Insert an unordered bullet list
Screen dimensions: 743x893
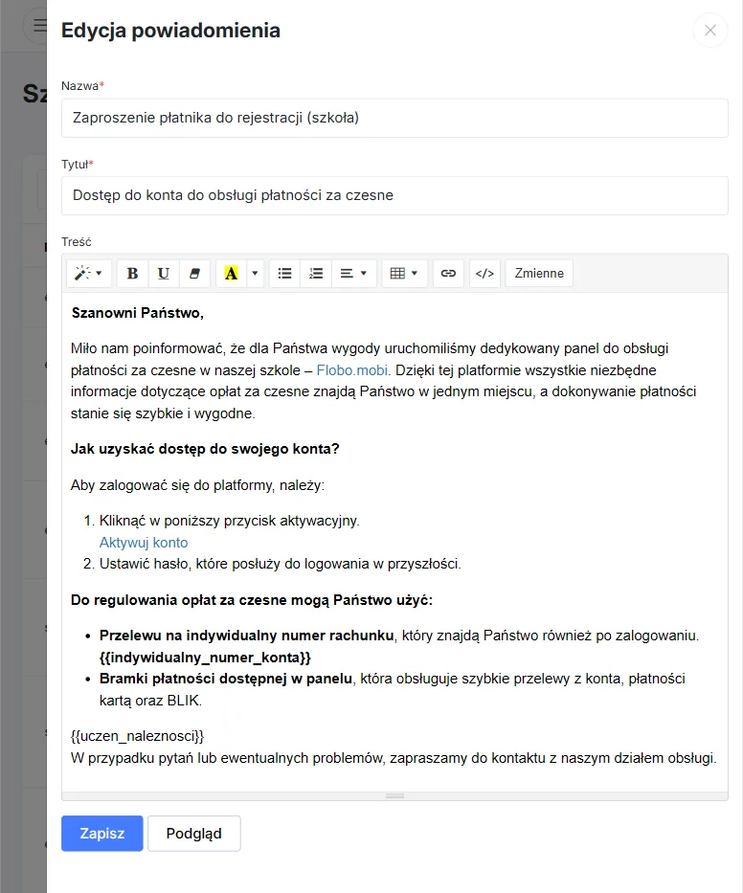click(284, 273)
